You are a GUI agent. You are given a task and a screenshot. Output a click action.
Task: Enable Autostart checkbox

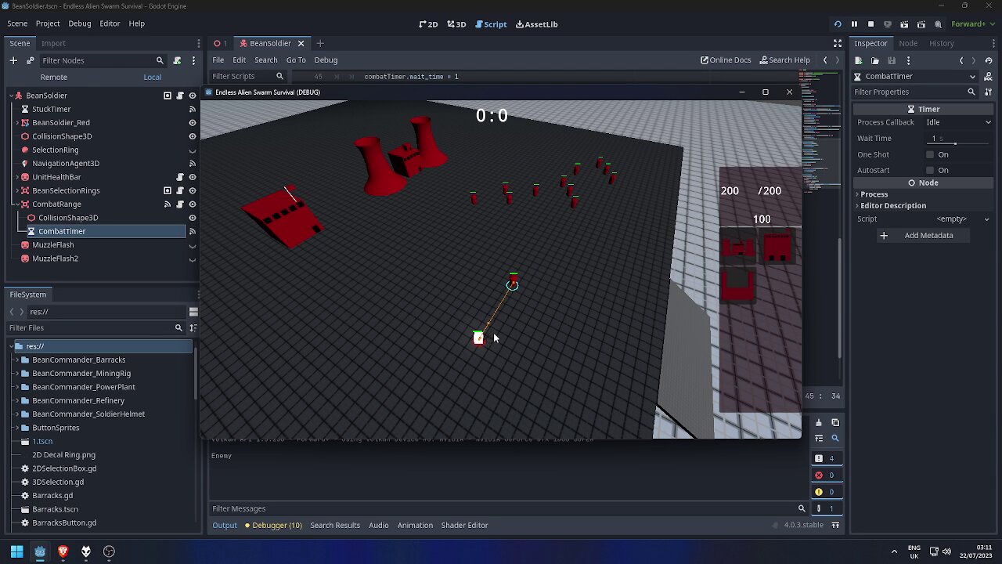click(x=930, y=170)
